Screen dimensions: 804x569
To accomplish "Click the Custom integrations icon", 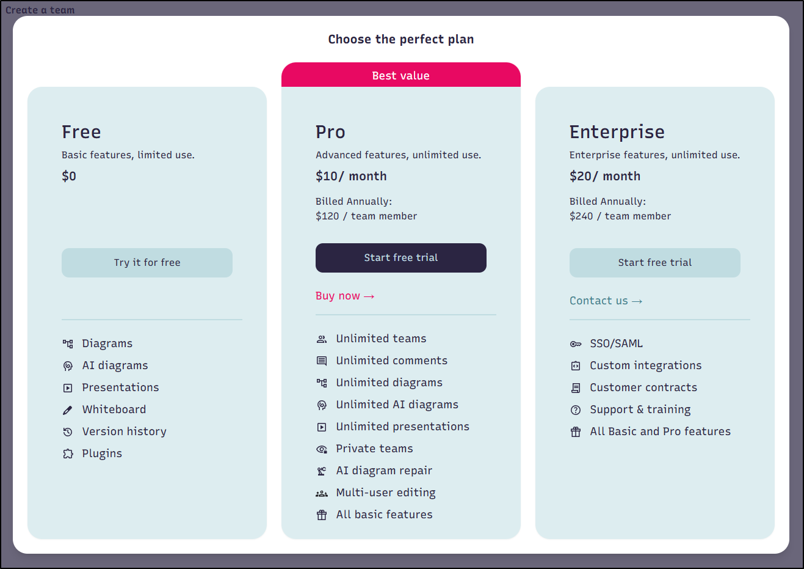I will 576,365.
